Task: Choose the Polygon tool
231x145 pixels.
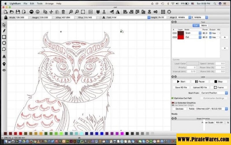Action: click(4, 49)
